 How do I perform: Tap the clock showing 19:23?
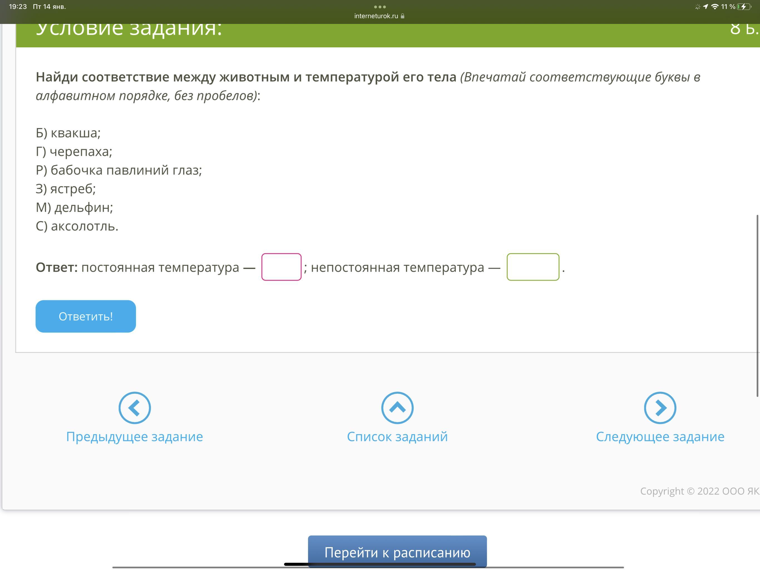18,6
